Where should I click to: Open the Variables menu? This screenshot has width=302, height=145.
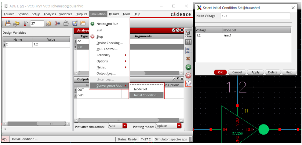click(66, 14)
